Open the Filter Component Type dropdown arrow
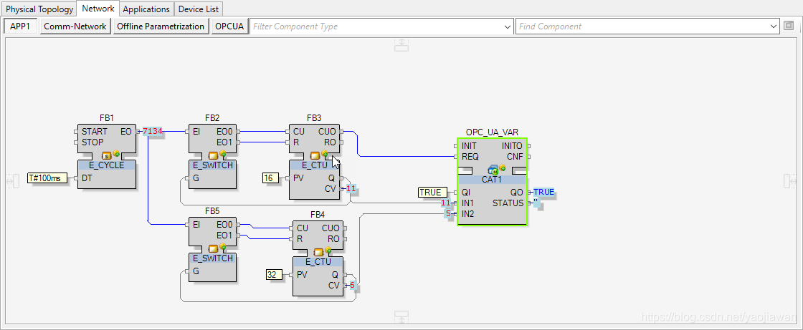The height and width of the screenshot is (330, 803). (x=508, y=26)
